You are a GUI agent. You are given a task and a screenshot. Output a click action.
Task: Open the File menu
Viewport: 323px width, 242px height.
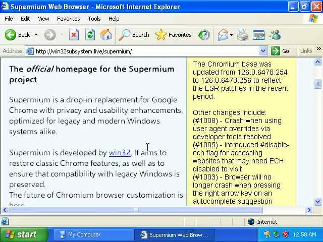click(9, 19)
